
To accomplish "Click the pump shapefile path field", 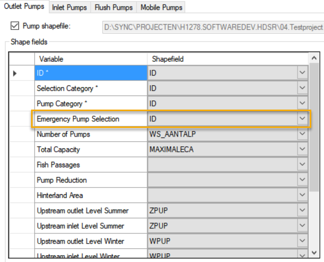I will (x=214, y=26).
